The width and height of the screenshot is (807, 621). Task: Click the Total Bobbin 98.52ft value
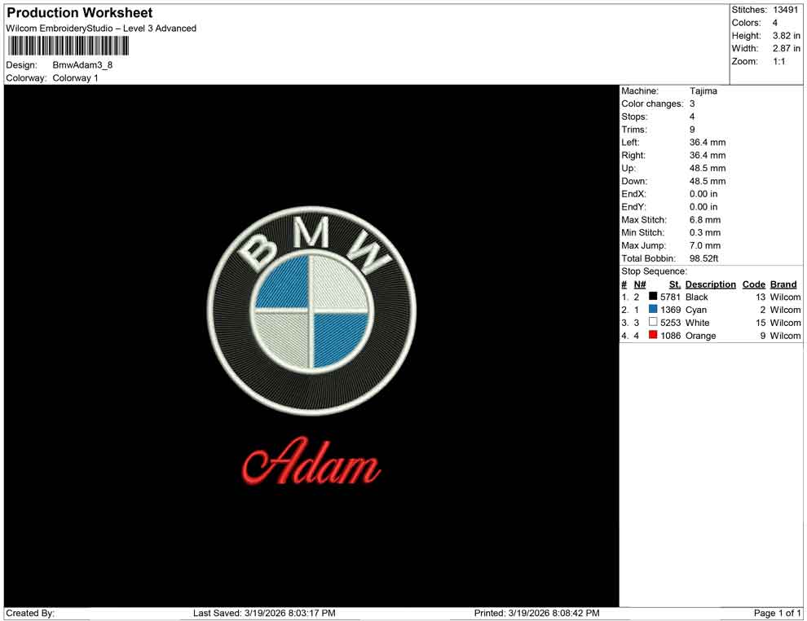click(703, 258)
